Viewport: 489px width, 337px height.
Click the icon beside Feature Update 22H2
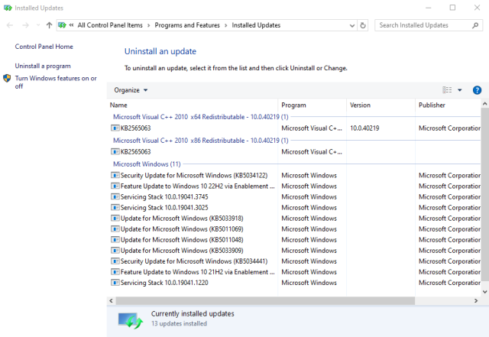tap(115, 186)
